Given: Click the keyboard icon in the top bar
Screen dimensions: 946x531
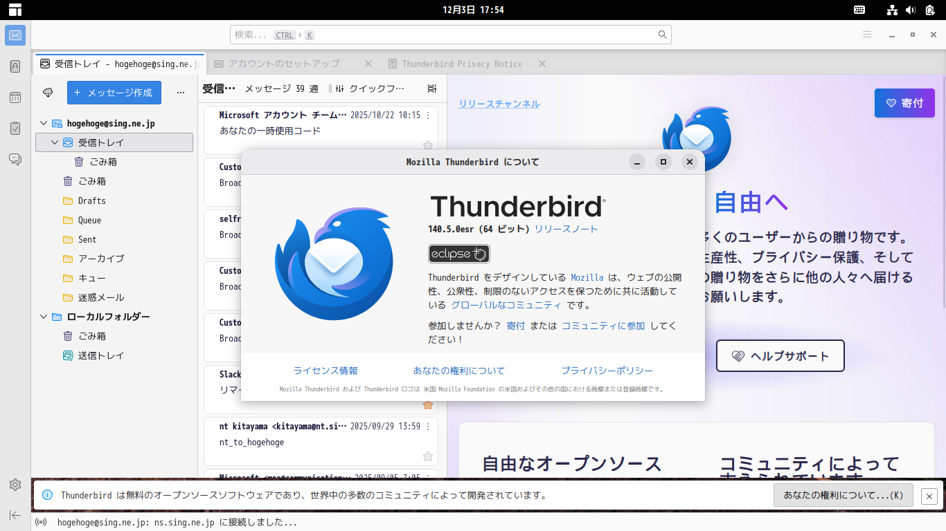Looking at the screenshot, I should [x=859, y=10].
